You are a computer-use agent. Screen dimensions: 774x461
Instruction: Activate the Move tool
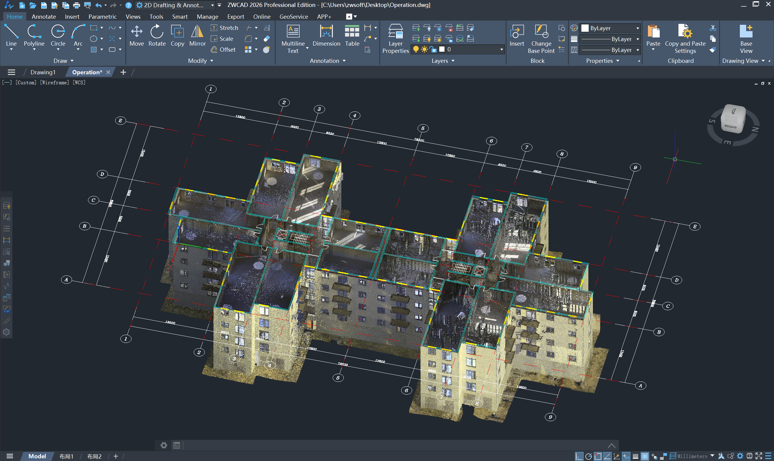coord(136,36)
